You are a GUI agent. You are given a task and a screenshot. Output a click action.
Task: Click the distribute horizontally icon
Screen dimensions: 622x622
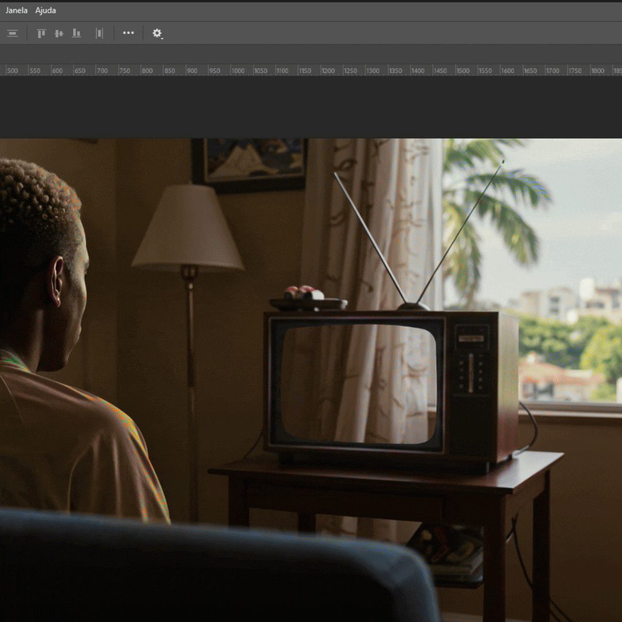click(99, 33)
